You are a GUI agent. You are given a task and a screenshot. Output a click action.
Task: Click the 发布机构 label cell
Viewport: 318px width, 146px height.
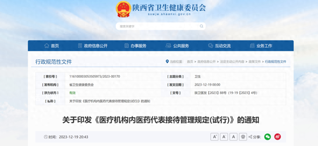coord(50,85)
